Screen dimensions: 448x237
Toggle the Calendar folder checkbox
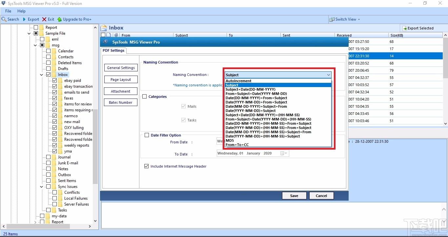click(49, 51)
